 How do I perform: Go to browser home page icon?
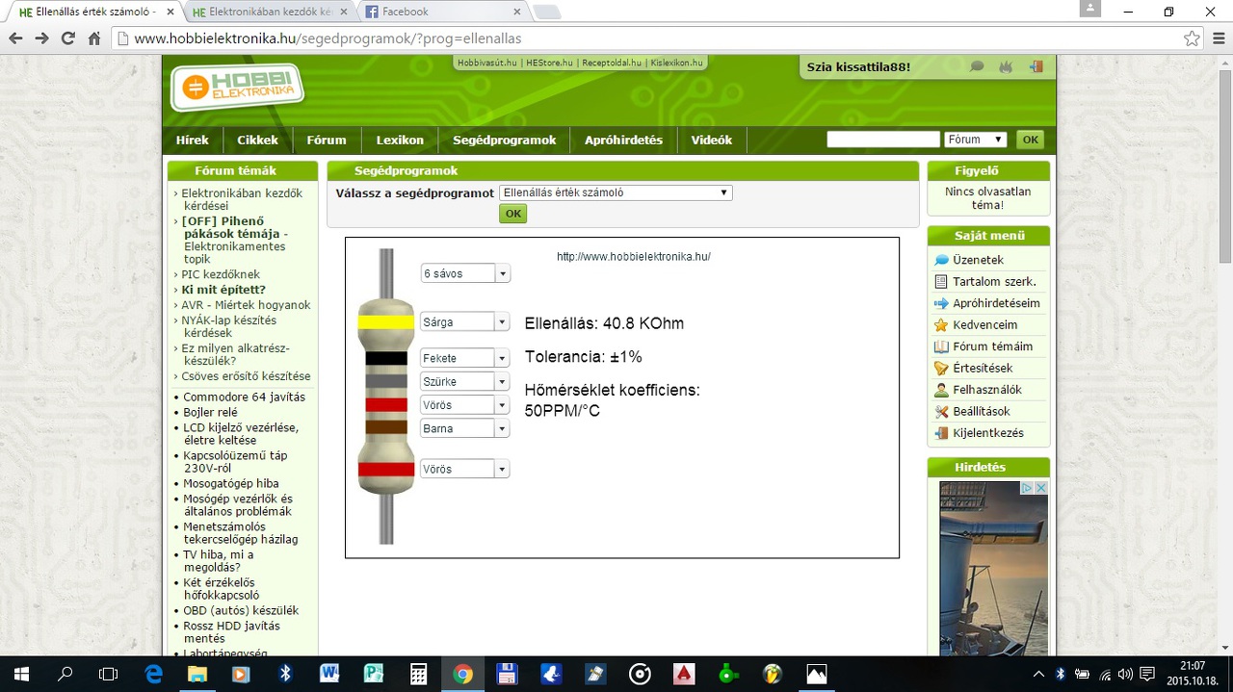(94, 38)
